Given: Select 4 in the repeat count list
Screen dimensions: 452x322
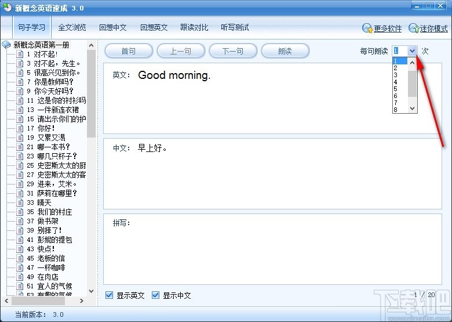Looking at the screenshot, I should [x=400, y=82].
